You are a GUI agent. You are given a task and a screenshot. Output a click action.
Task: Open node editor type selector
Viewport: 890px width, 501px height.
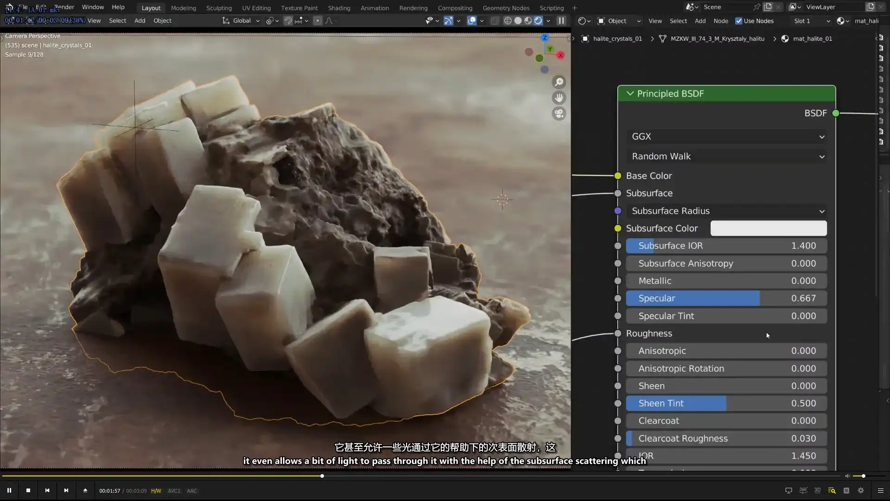click(584, 21)
